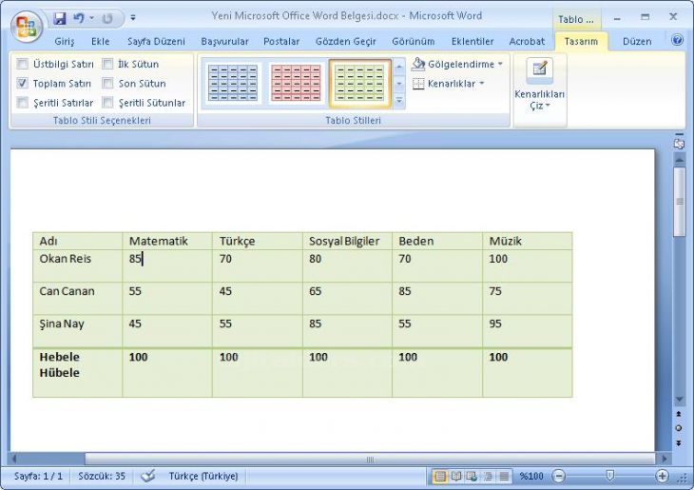Zoom in with the plus button

(662, 477)
